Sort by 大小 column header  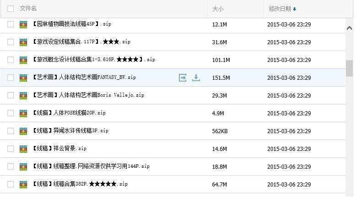(x=218, y=9)
